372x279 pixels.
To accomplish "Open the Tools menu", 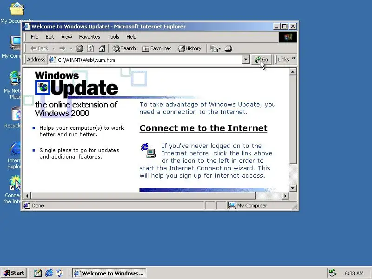I will (x=113, y=37).
